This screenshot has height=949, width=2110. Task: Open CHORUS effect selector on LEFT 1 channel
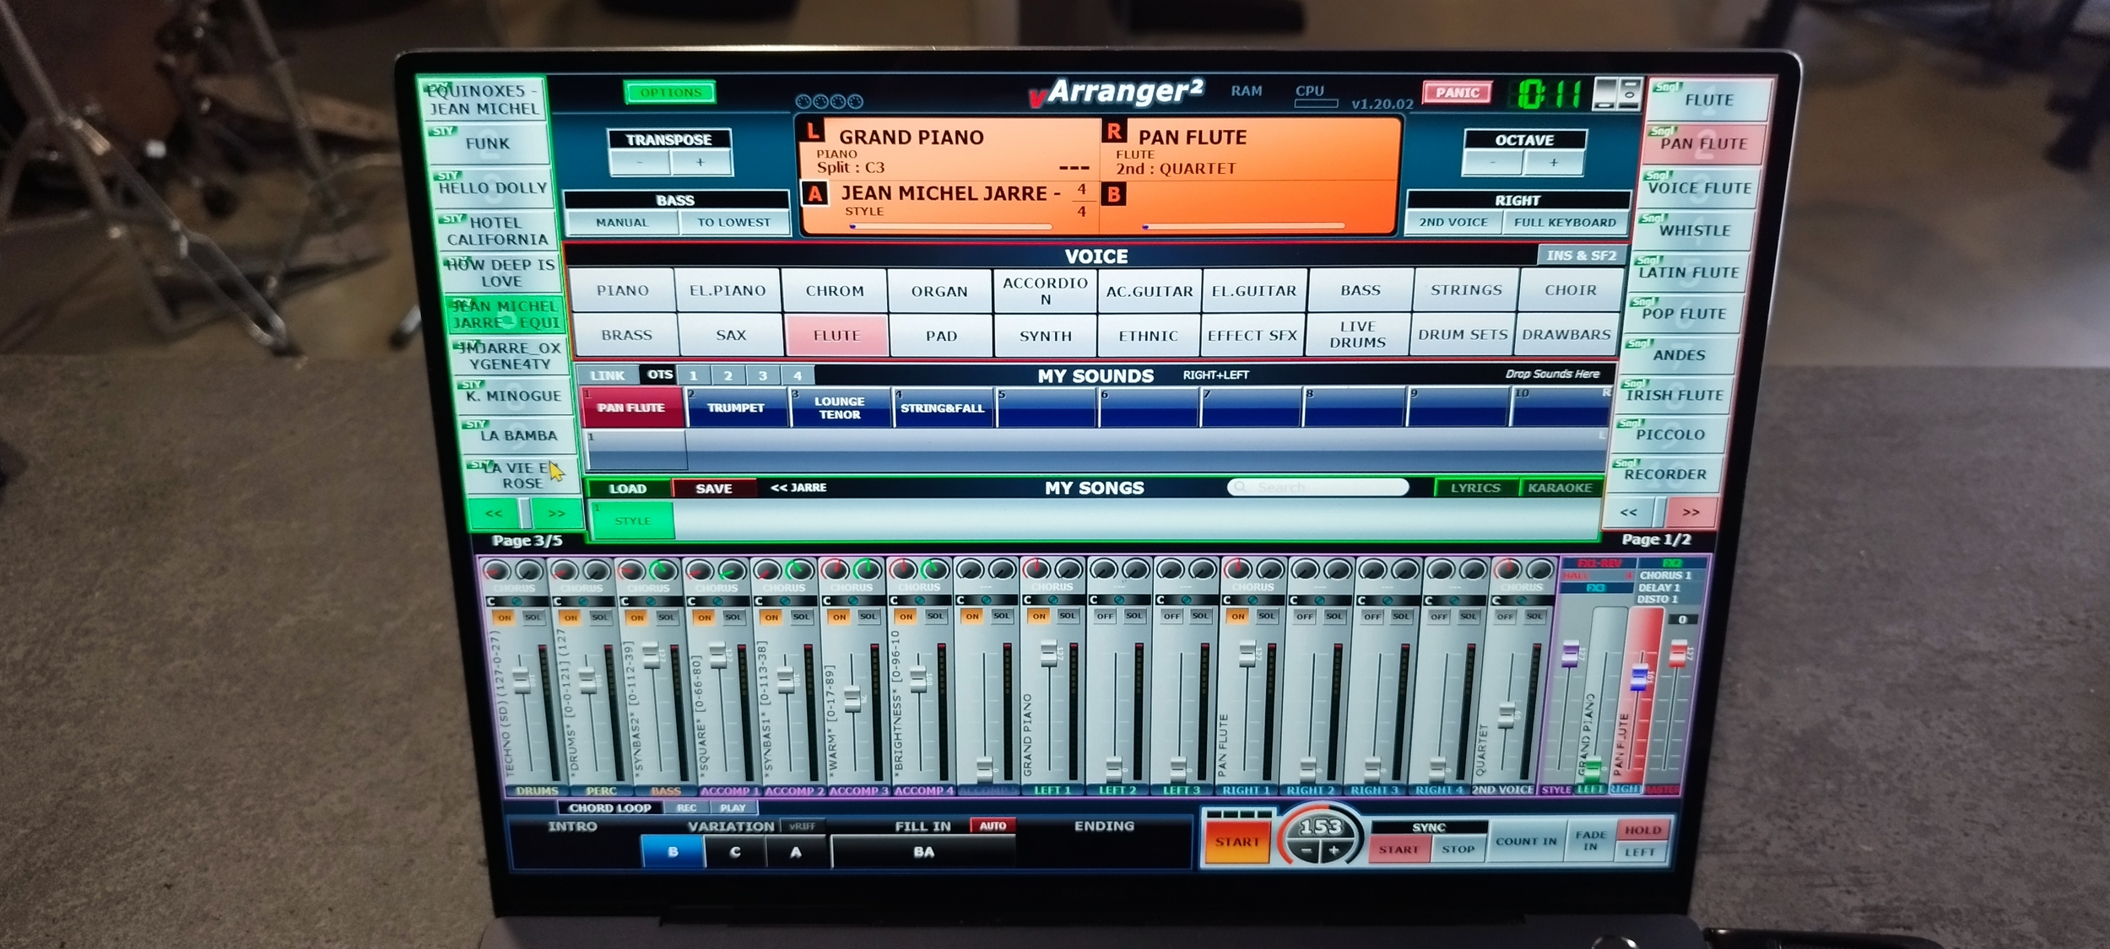coord(1052,587)
